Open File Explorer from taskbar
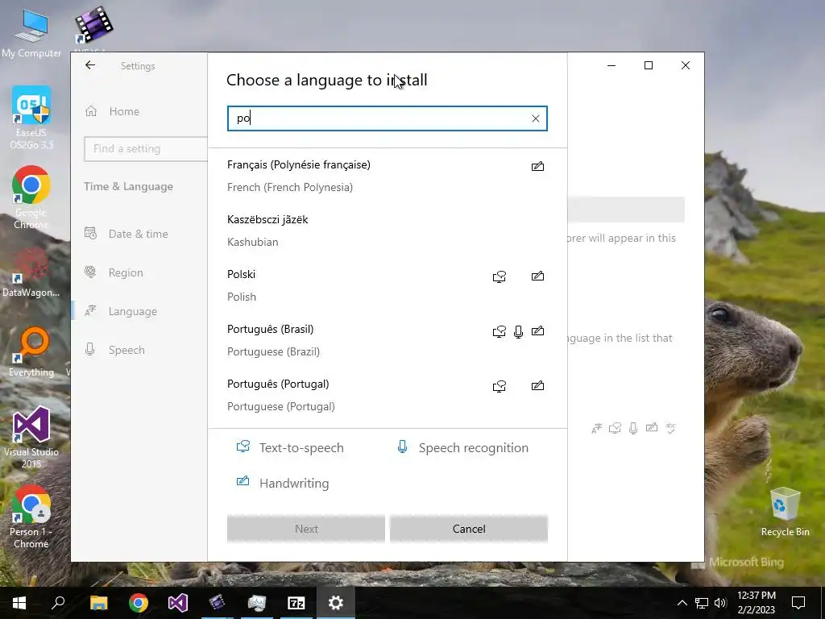This screenshot has height=619, width=825. coord(98,603)
